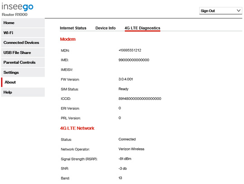244x184 pixels.
Task: Open USB File Share
Action: 23,52
